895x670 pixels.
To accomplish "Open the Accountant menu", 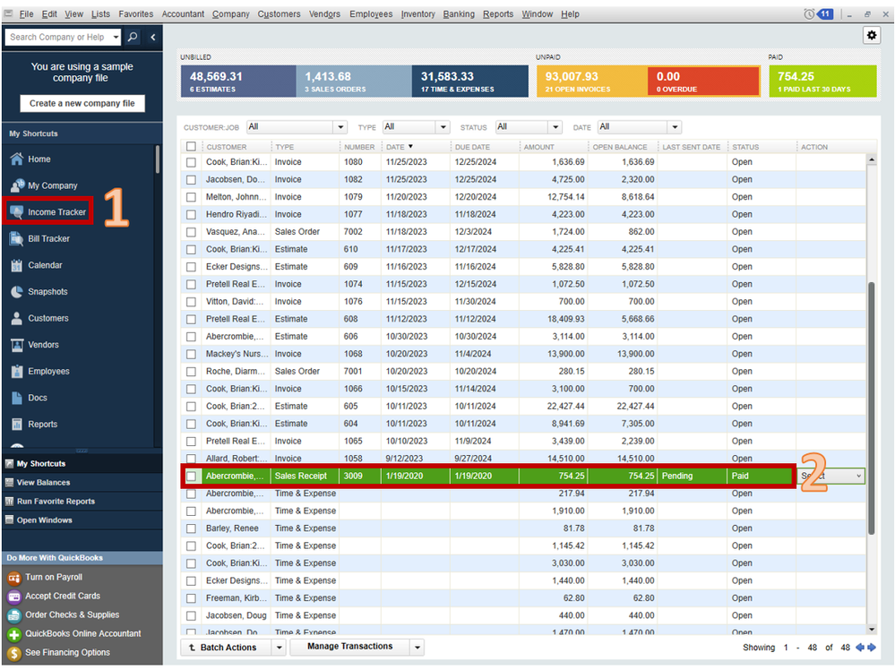I will pyautogui.click(x=183, y=14).
